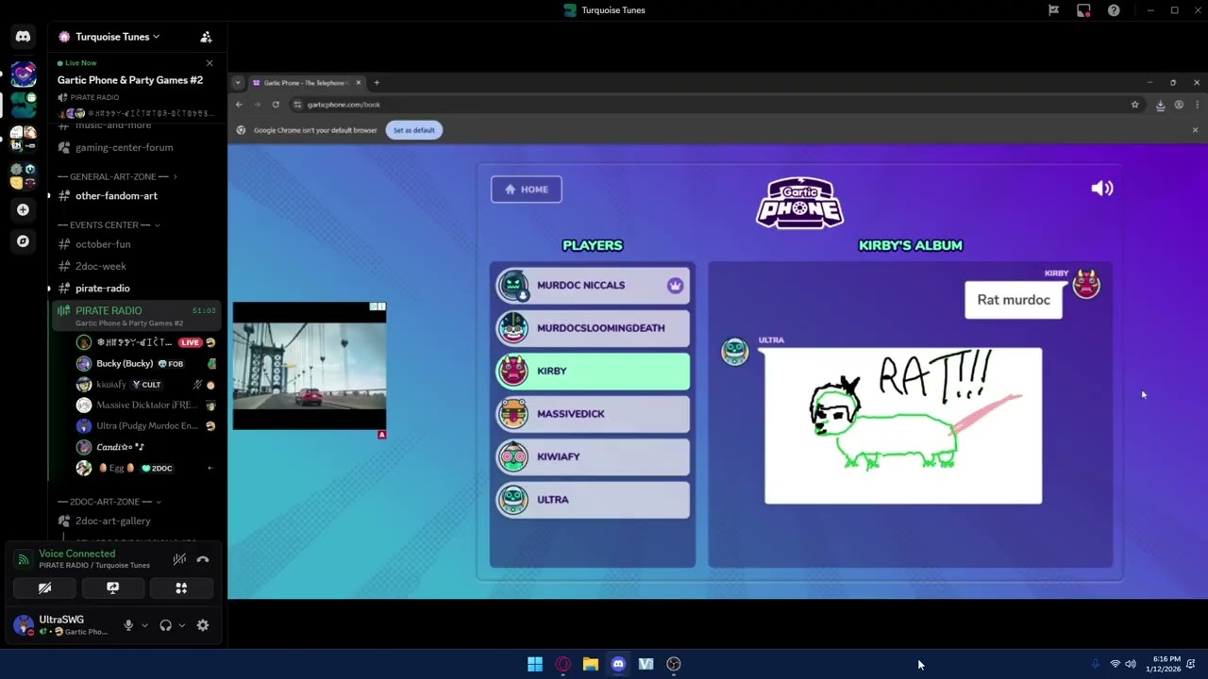Image resolution: width=1208 pixels, height=679 pixels.
Task: Expand the GENERAL-ART-ZONE category
Action: [117, 176]
